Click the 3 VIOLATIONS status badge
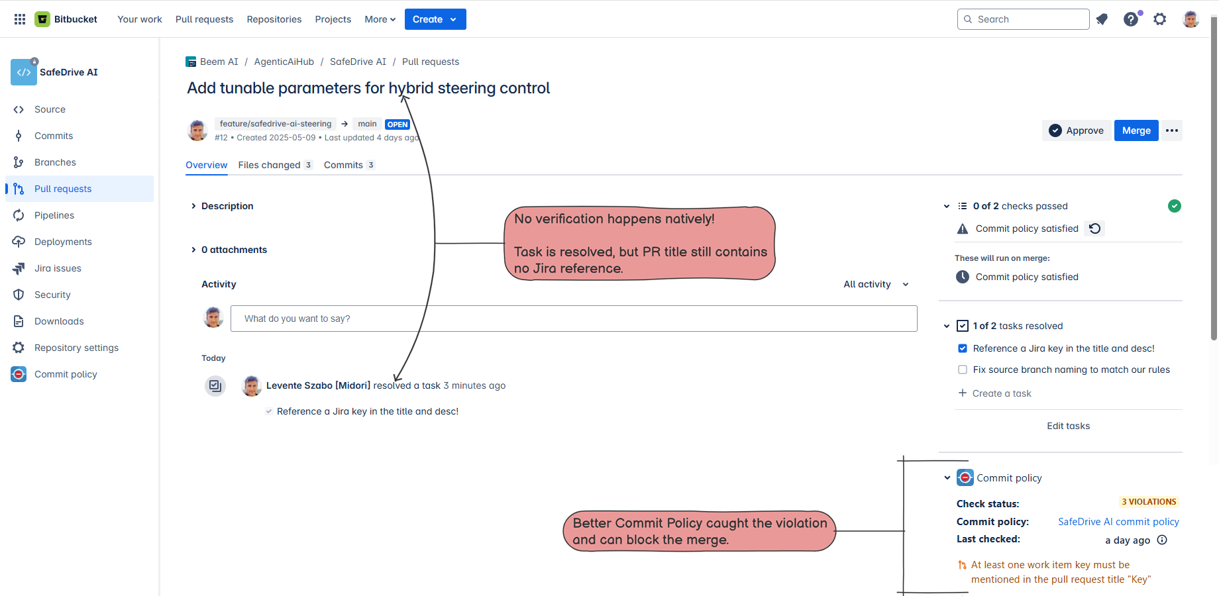The height and width of the screenshot is (596, 1219). point(1149,502)
